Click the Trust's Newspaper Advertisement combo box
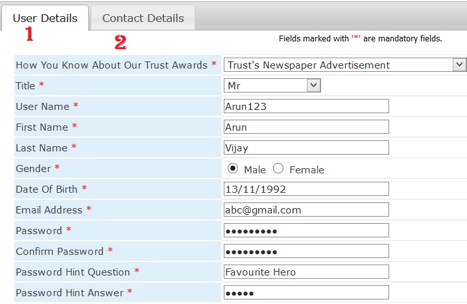 pos(337,65)
